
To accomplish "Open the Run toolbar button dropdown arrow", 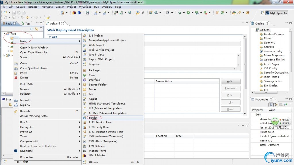I will pyautogui.click(x=192, y=13).
